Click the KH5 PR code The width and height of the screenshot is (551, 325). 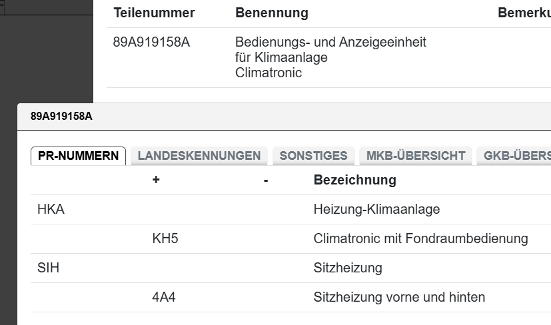click(165, 238)
